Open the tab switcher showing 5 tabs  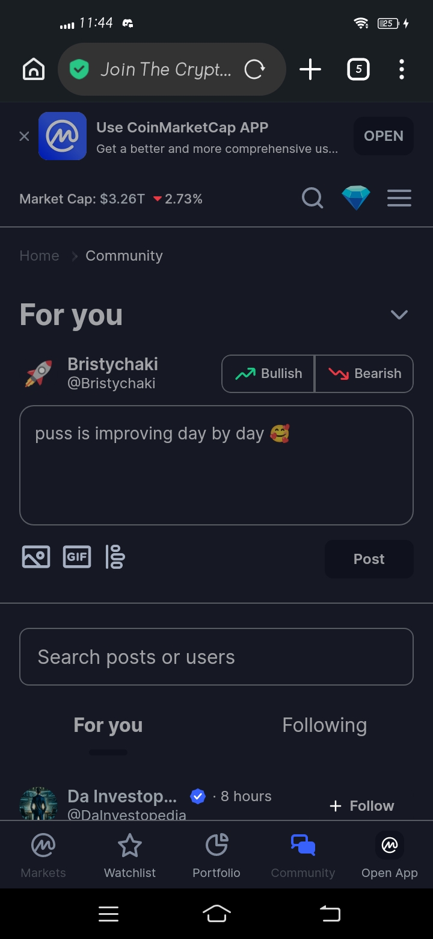pos(358,70)
